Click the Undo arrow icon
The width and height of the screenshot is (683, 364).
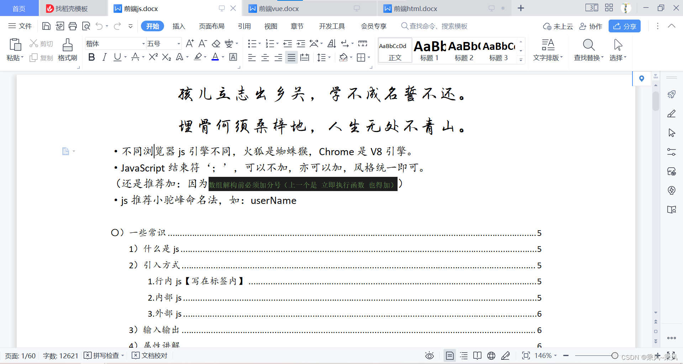click(x=99, y=26)
